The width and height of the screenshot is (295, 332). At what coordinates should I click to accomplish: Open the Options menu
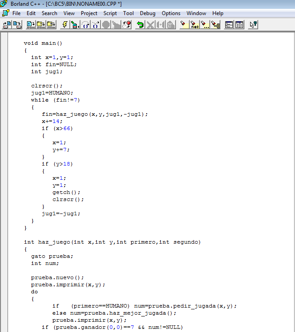pos(171,13)
